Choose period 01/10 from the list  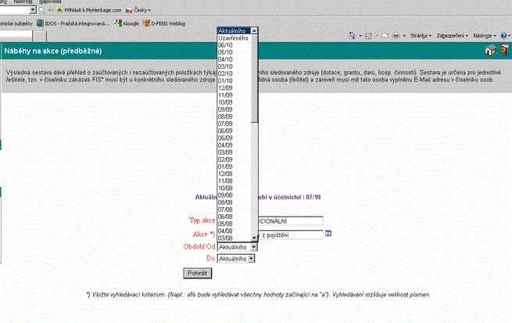point(235,81)
